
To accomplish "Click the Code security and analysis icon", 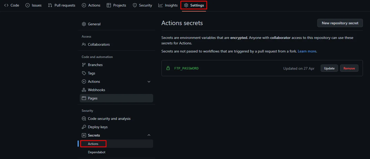I will (84, 119).
